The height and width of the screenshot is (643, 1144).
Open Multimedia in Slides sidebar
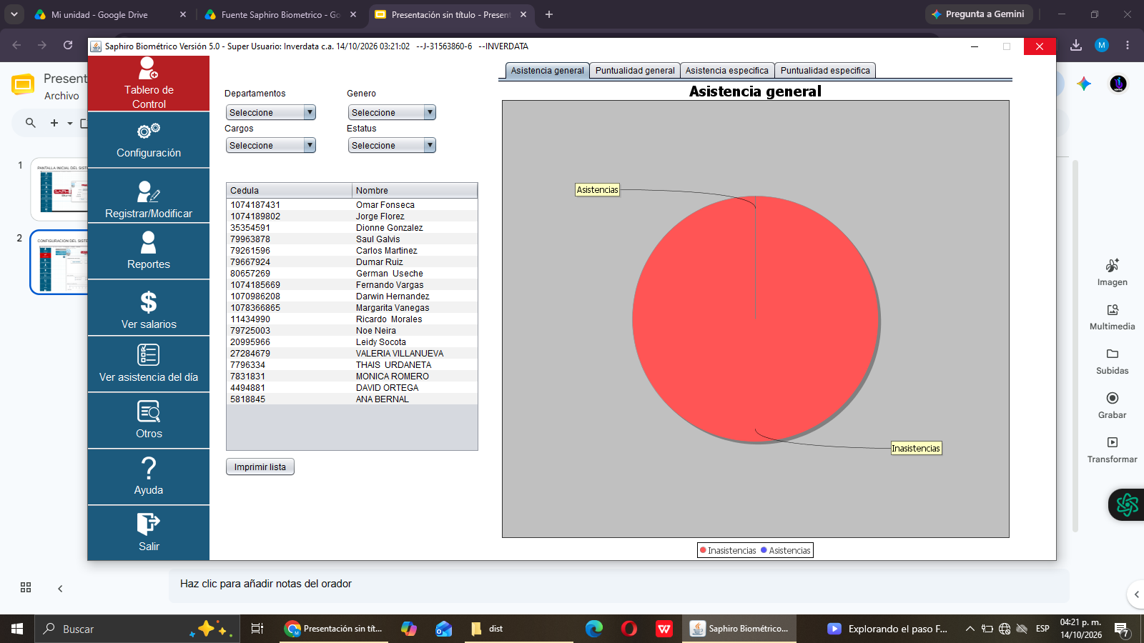(x=1113, y=316)
